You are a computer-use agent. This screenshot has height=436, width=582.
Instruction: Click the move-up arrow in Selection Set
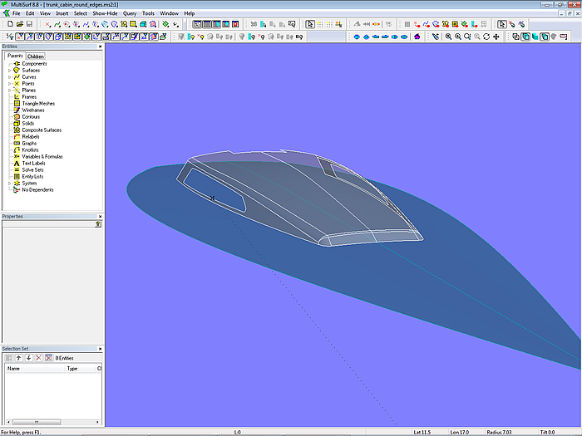tap(18, 358)
